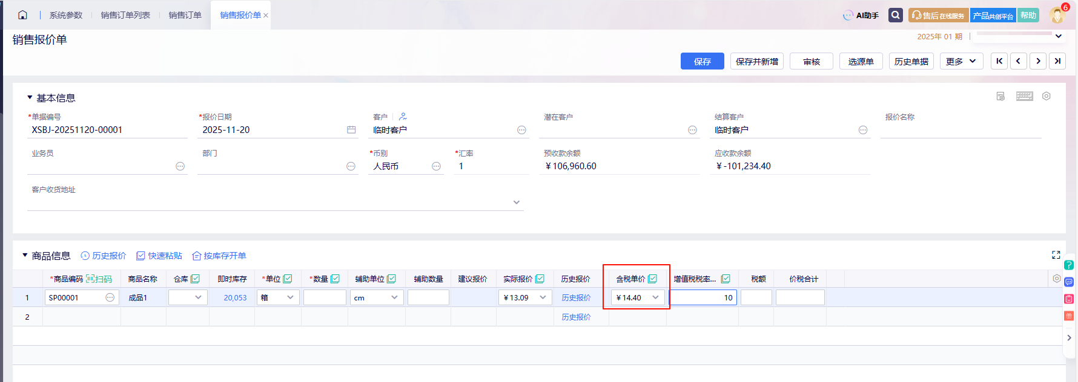Toggle 实际报价 column checkbox
Screen dimensions: 1078x382
pyautogui.click(x=540, y=279)
